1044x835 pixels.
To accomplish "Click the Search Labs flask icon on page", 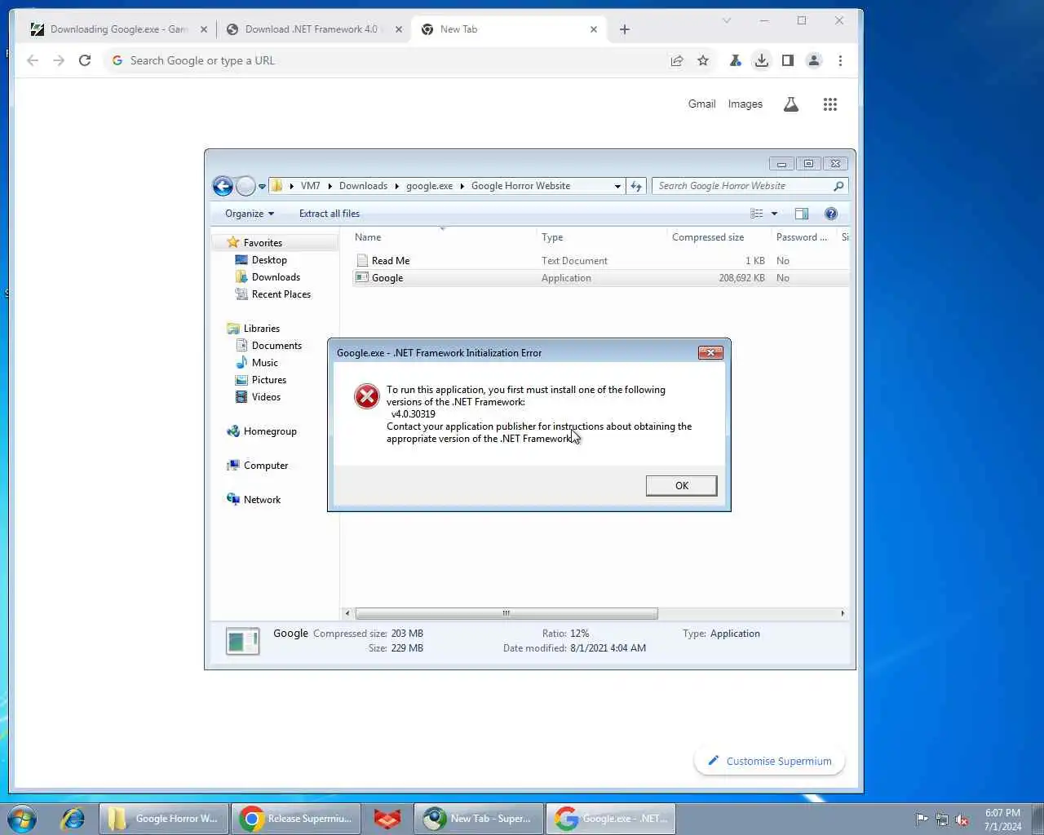I will (791, 104).
